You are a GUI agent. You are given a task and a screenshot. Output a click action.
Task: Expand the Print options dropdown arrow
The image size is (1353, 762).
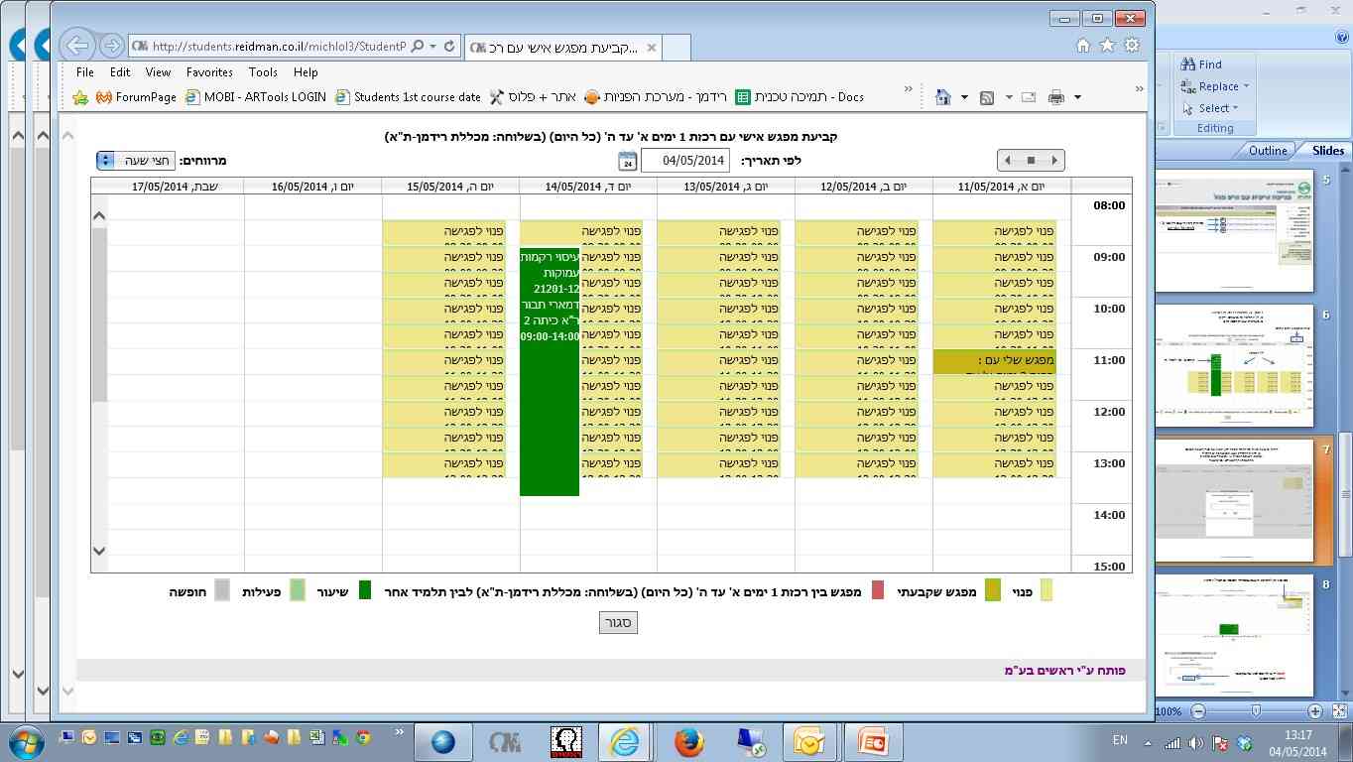coord(1077,97)
